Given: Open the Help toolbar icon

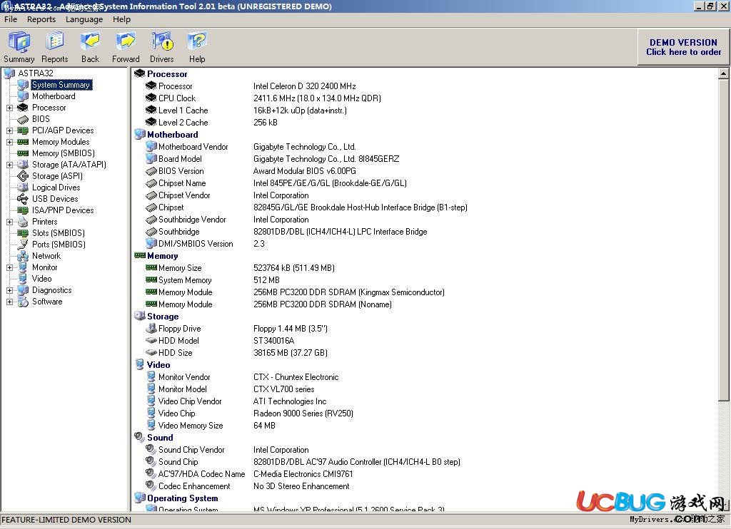Looking at the screenshot, I should [x=197, y=42].
